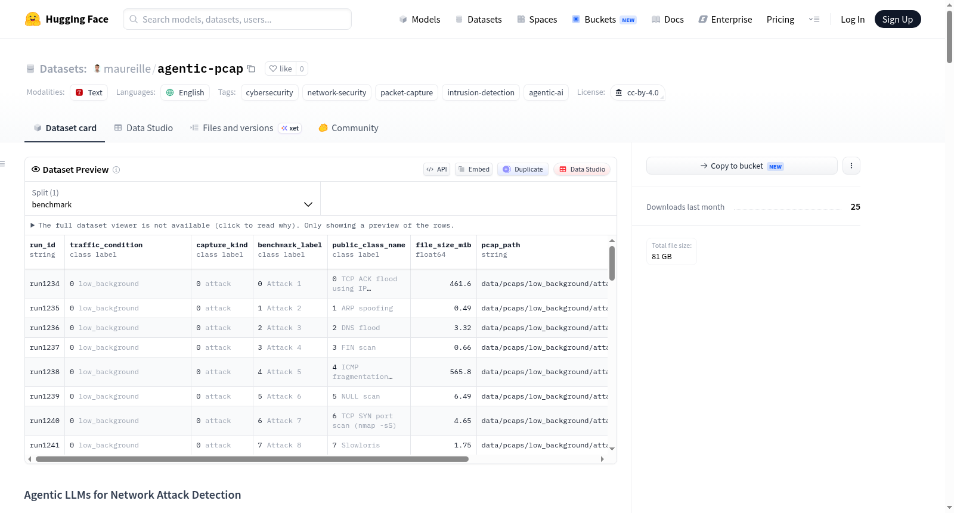The width and height of the screenshot is (954, 513).
Task: Open Data Studio from the preview header
Action: point(582,169)
